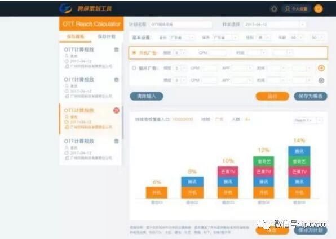Viewport: 336px width, 239px height.
Task: Select the 贴片广告 radio option
Action: pyautogui.click(x=134, y=68)
